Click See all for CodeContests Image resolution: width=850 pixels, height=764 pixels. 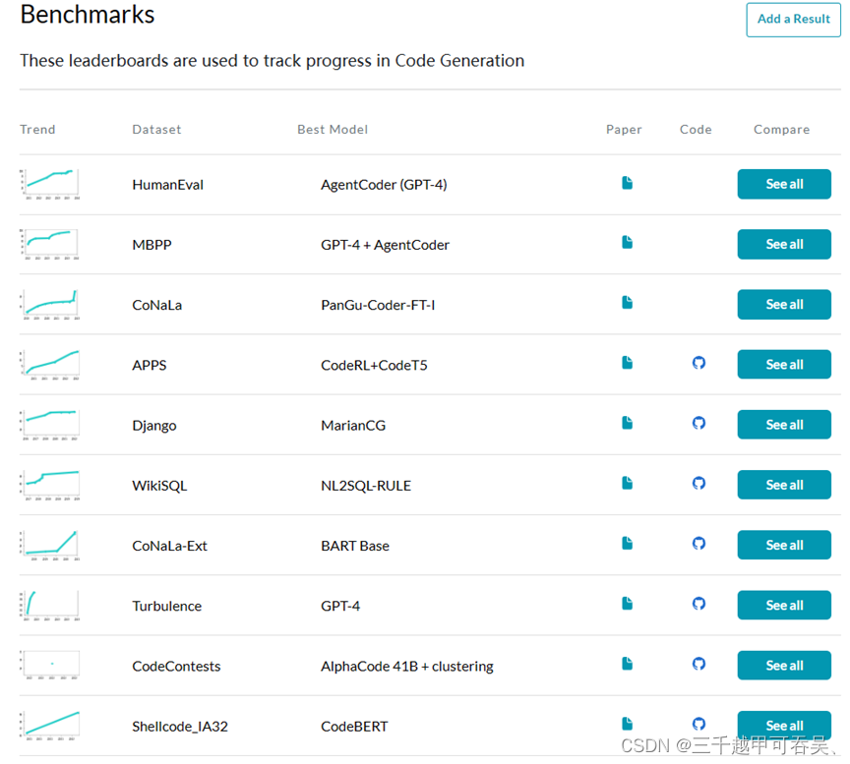[x=784, y=666]
